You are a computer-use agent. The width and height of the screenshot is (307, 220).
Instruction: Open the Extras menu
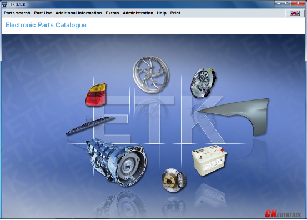click(x=112, y=13)
